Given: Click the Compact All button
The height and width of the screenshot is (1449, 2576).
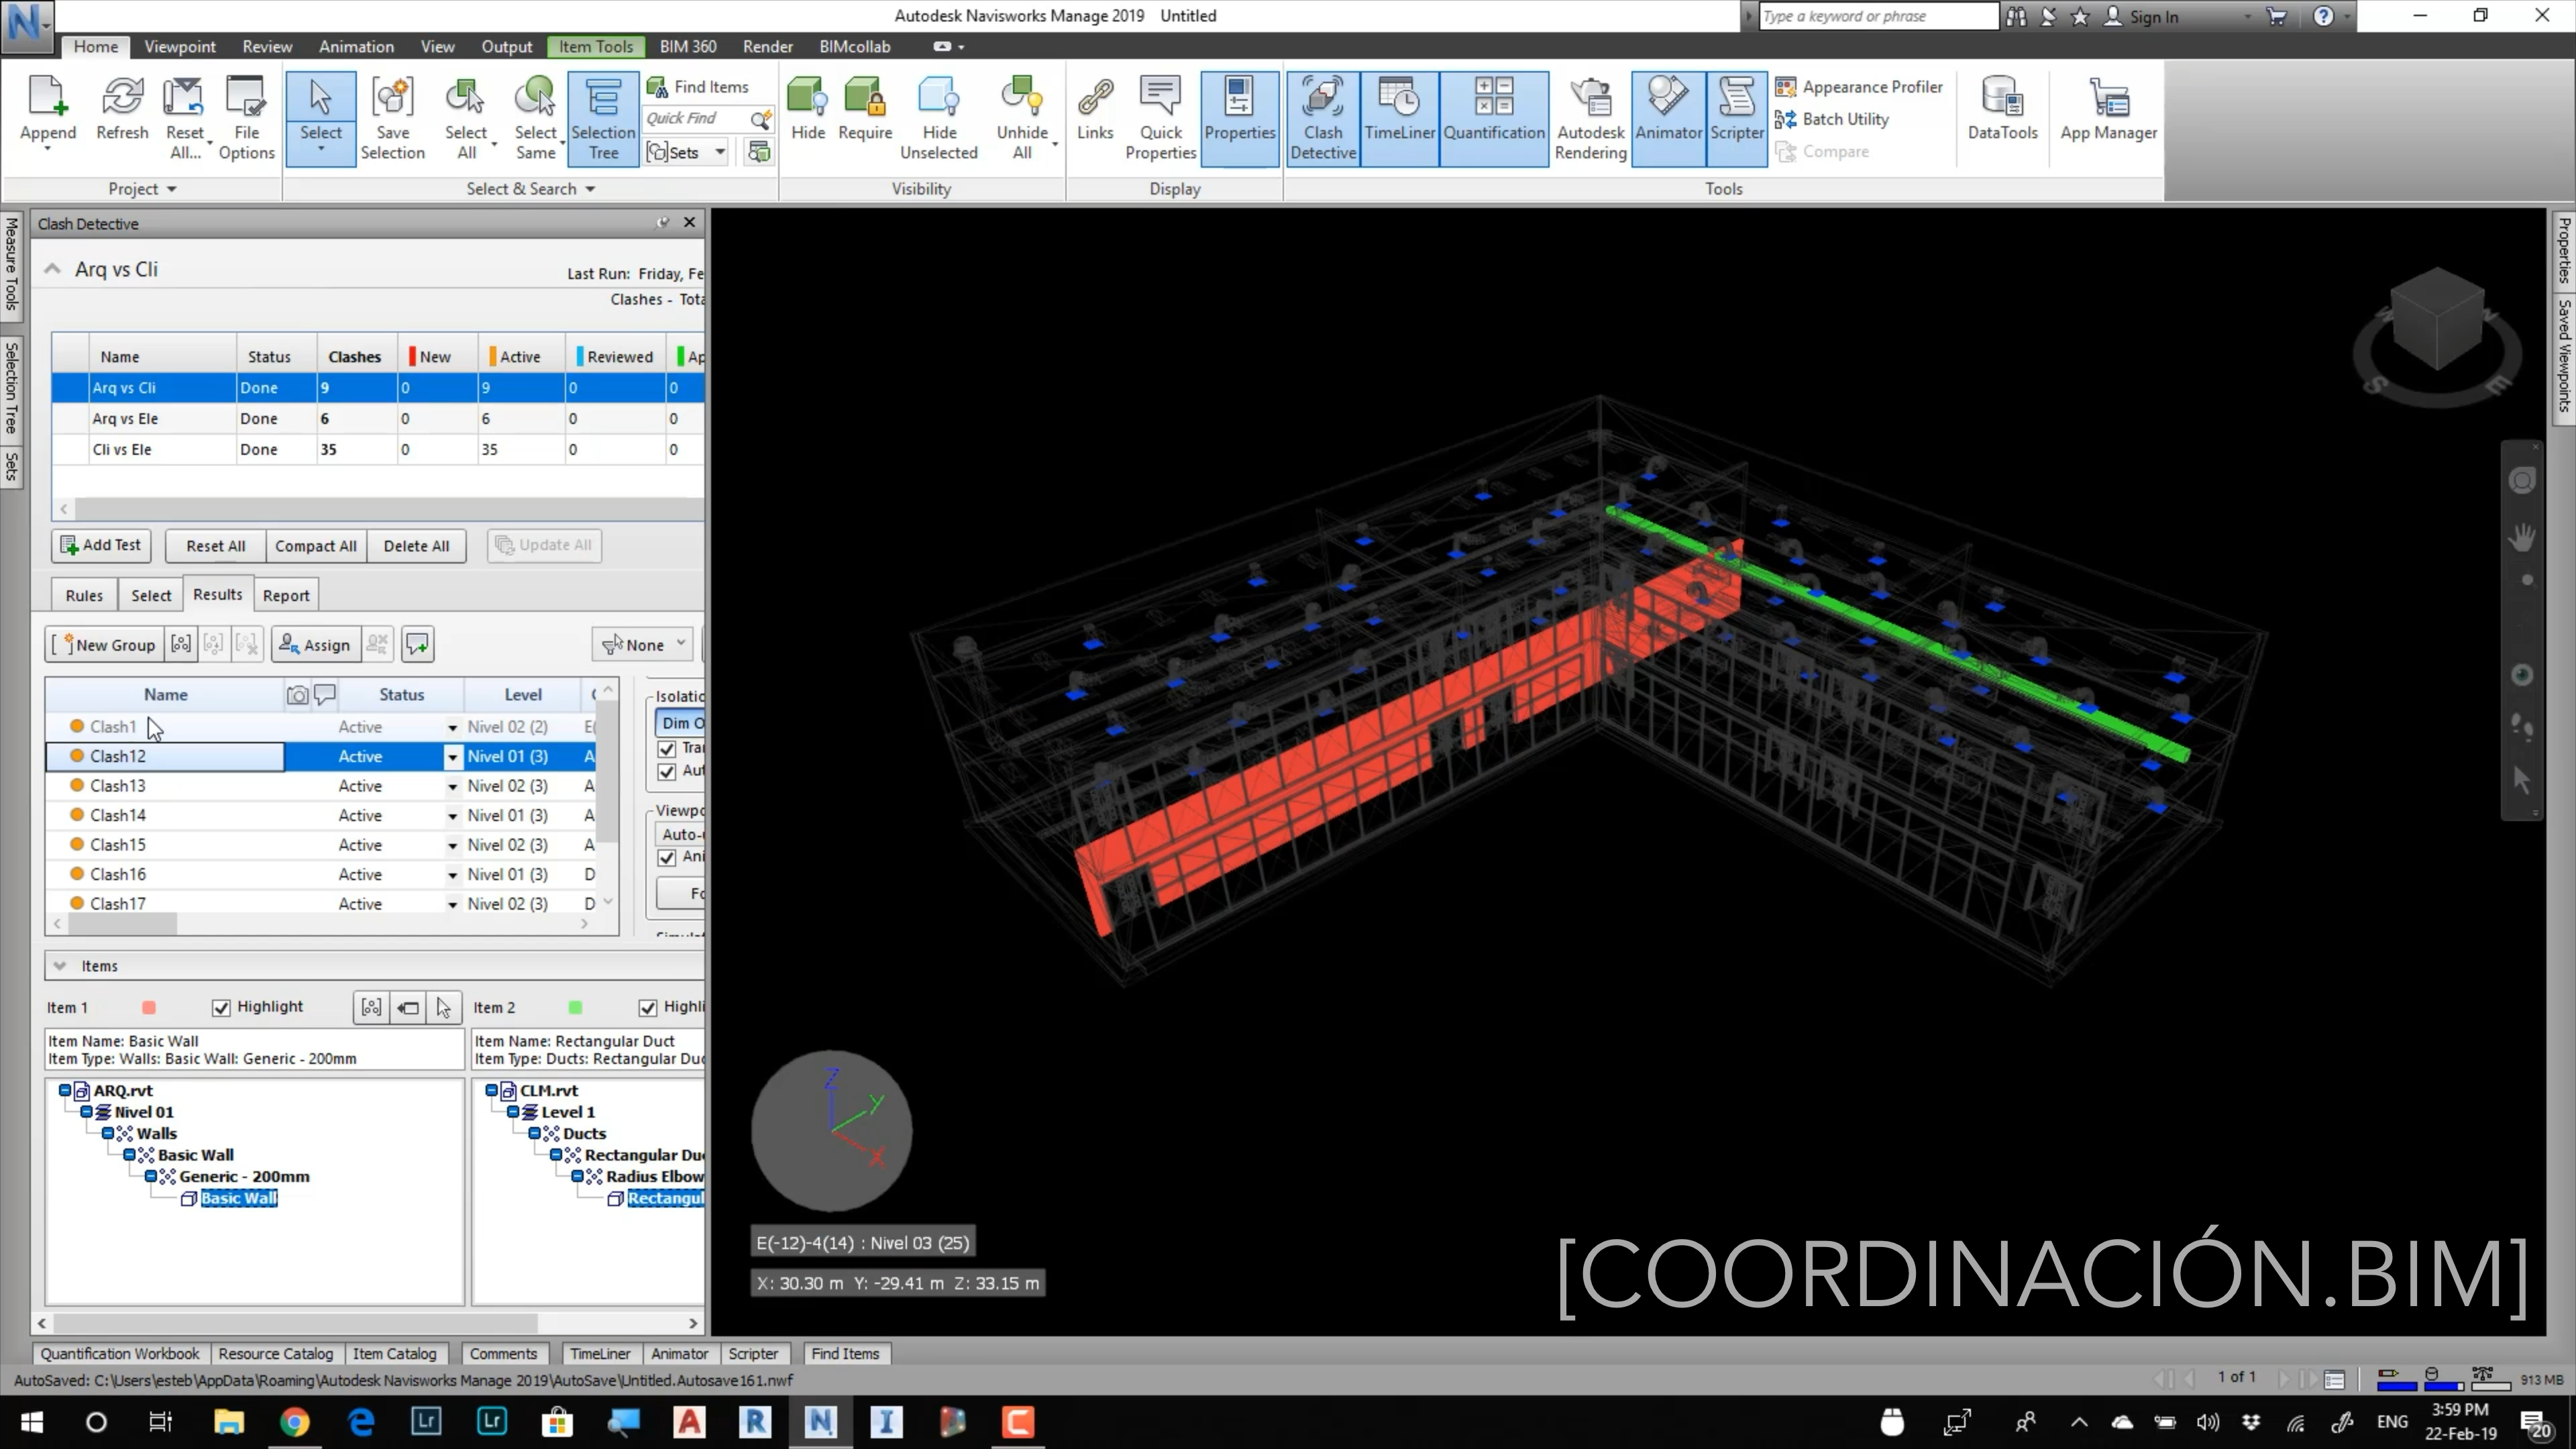Looking at the screenshot, I should pyautogui.click(x=315, y=546).
